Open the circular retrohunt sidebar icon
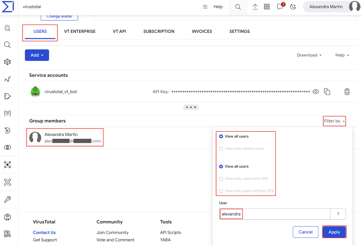This screenshot has height=245, width=361. [x=8, y=130]
